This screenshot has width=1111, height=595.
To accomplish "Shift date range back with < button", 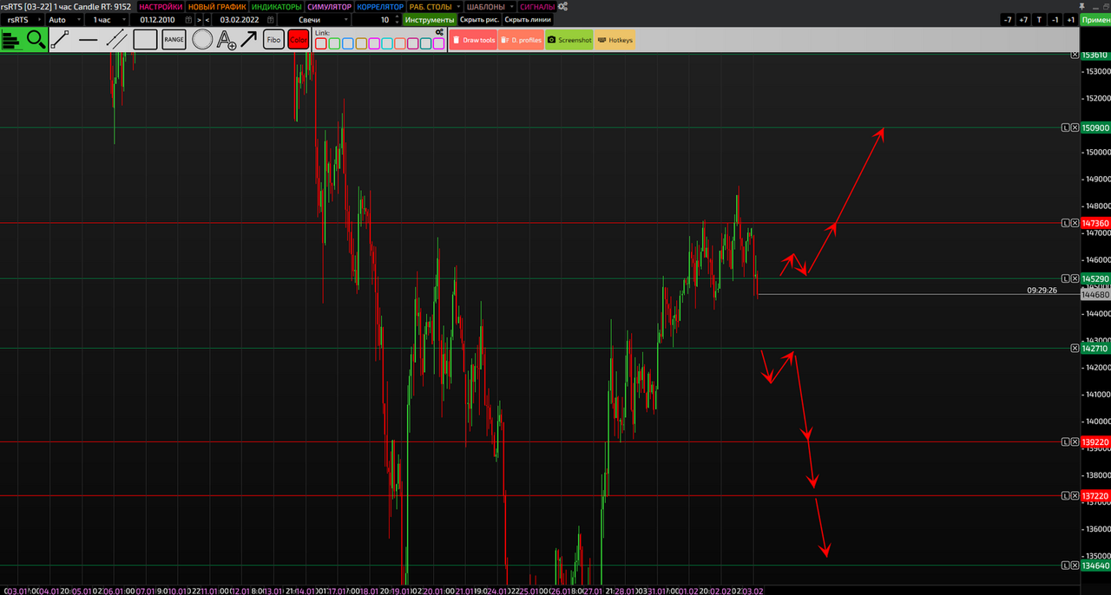I will pos(207,19).
